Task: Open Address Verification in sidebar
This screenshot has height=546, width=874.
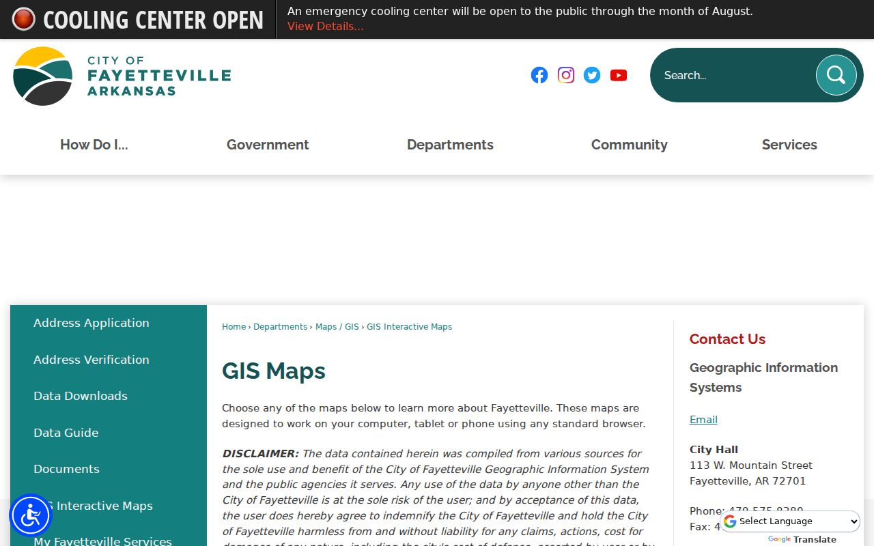Action: point(91,360)
